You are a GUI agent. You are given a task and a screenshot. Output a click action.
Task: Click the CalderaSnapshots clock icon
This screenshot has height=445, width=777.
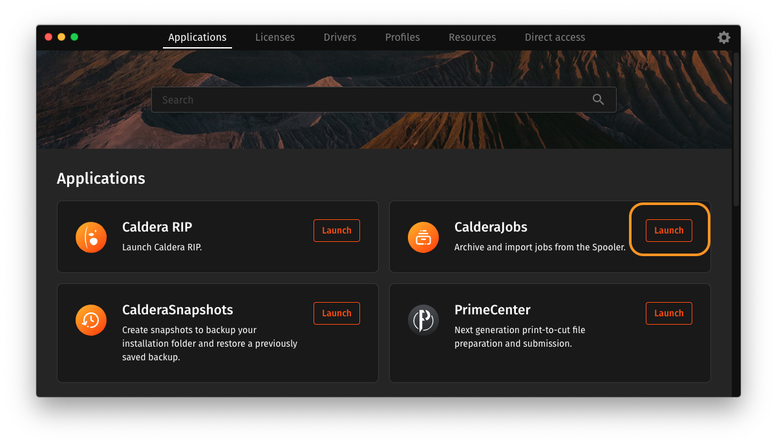91,320
